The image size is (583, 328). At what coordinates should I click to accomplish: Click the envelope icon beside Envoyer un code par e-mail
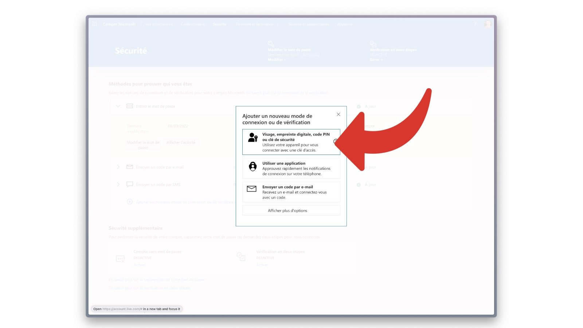pos(130,167)
